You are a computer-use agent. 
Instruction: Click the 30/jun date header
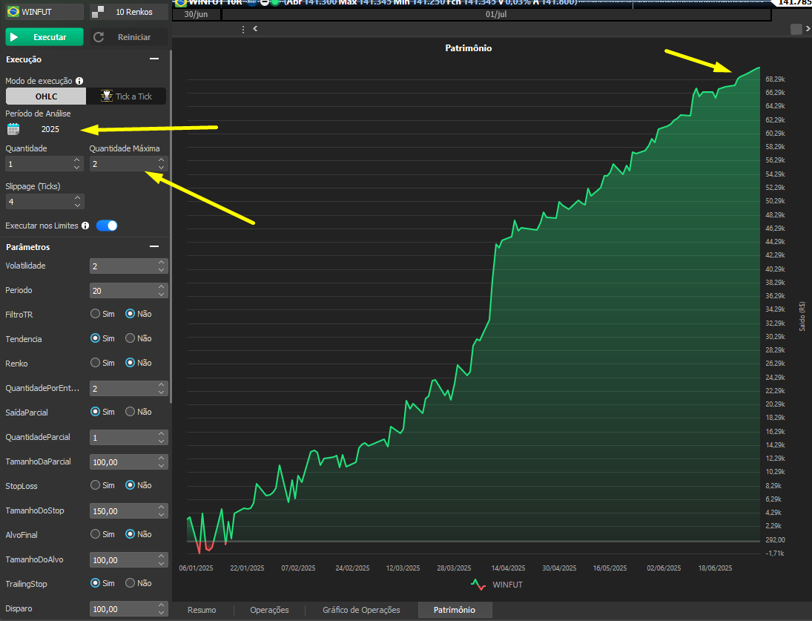pos(196,15)
